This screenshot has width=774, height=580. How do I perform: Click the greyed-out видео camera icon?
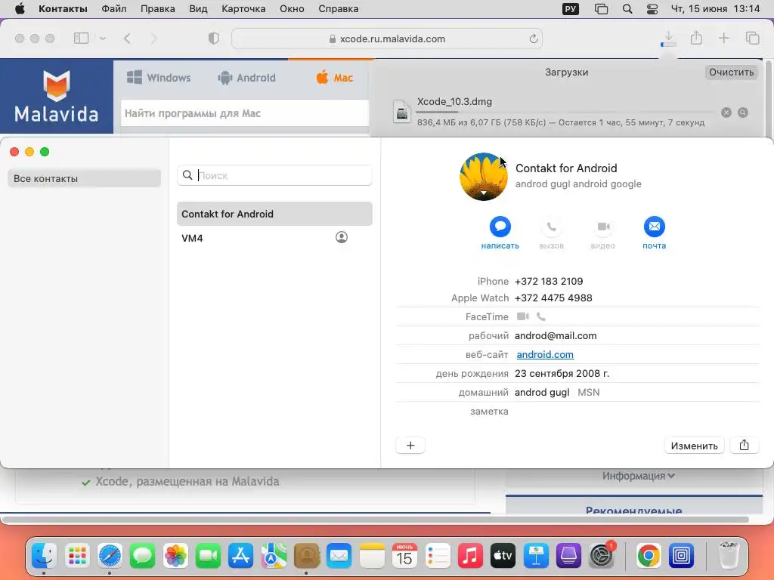tap(602, 227)
